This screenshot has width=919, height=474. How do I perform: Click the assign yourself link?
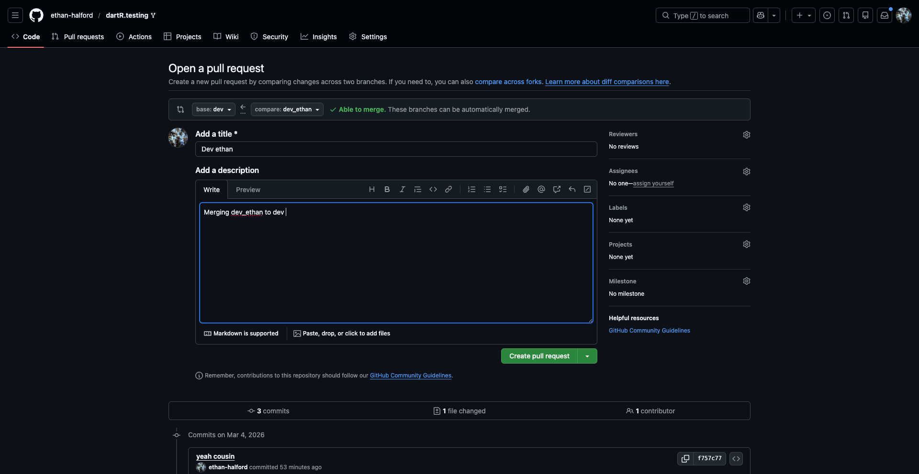[653, 183]
